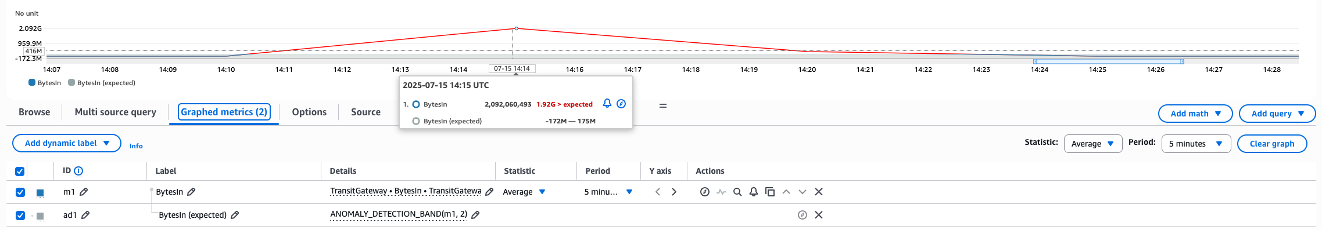Open the Statistic Average dropdown at top right
This screenshot has height=230, width=1322.
[x=1092, y=144]
